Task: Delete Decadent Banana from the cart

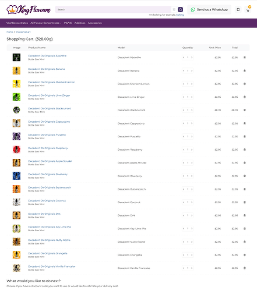Action: click(x=245, y=70)
